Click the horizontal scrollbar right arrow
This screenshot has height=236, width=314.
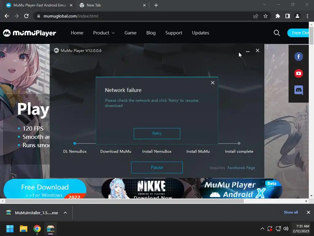[x=306, y=201]
